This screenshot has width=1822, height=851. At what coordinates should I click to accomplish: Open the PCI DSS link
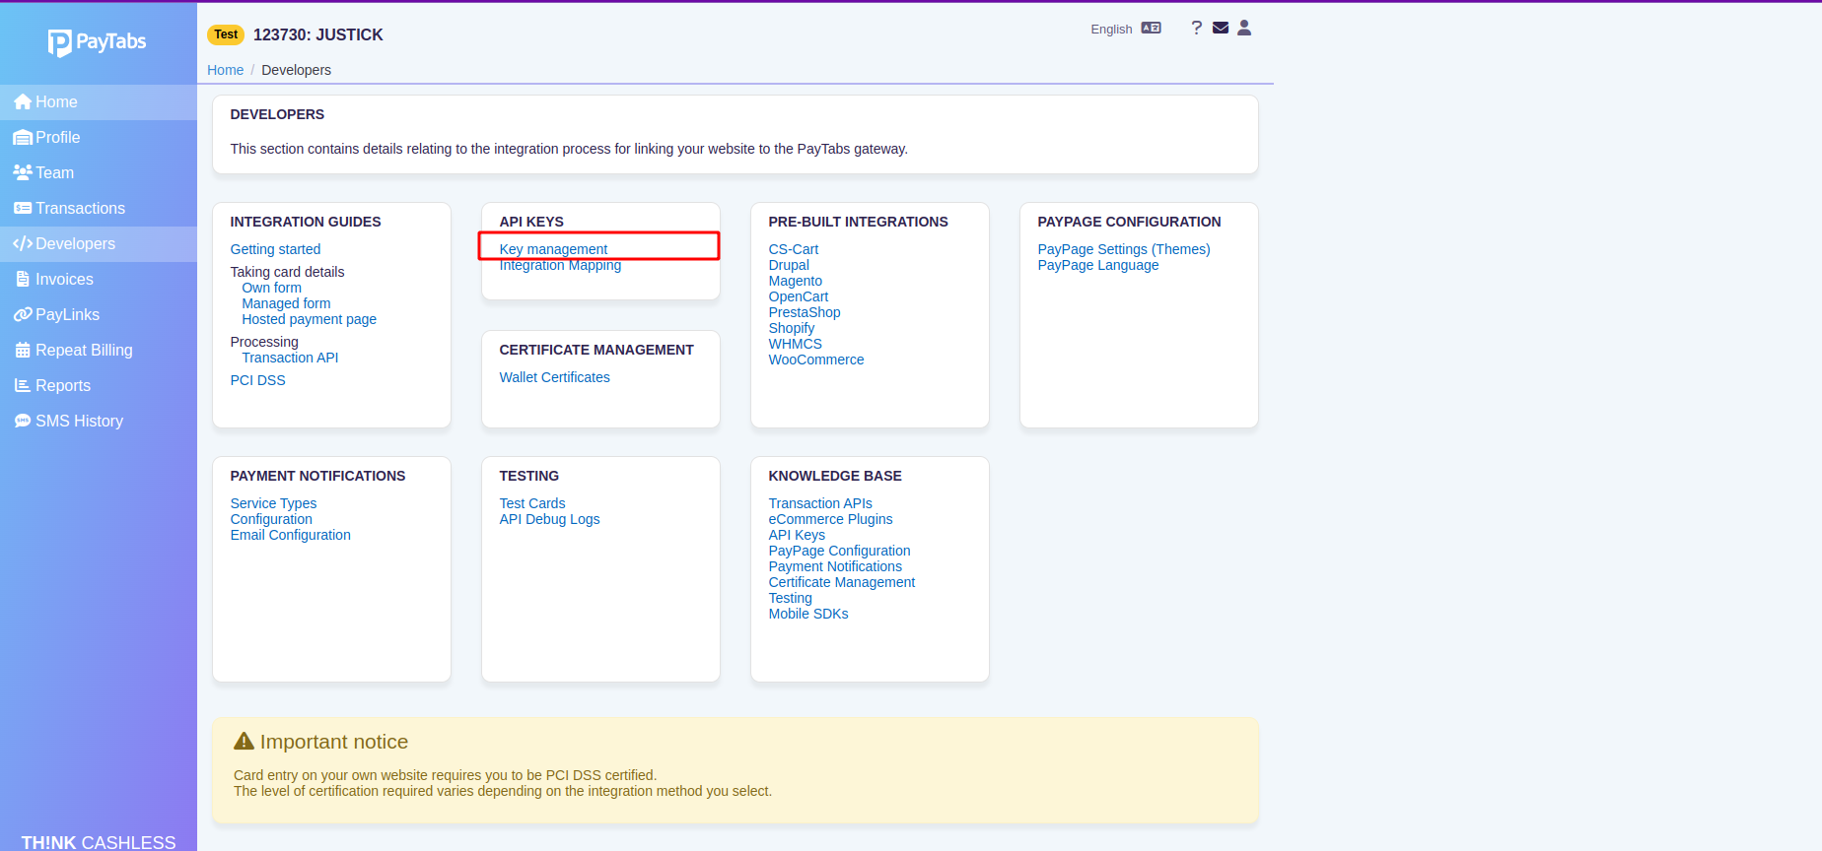(x=257, y=380)
